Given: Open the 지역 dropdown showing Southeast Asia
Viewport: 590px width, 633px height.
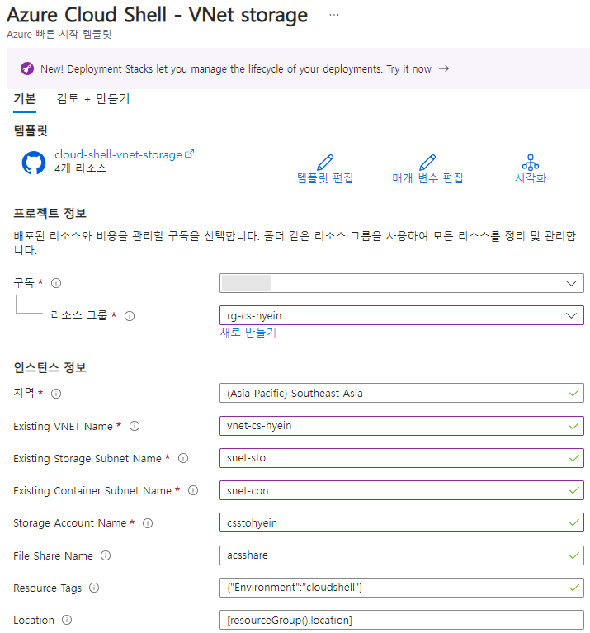Looking at the screenshot, I should tap(402, 393).
